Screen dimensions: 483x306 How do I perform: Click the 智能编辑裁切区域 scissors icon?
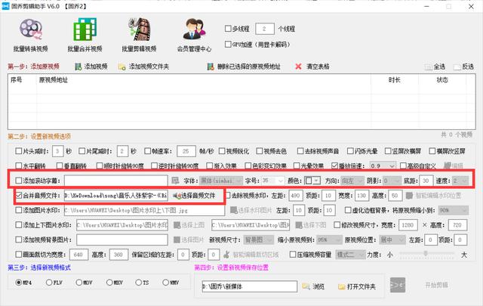(226, 255)
